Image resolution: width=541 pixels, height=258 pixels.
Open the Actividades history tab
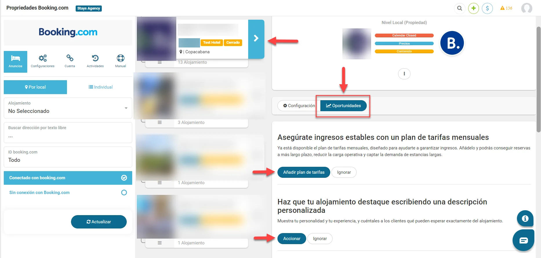pos(95,62)
